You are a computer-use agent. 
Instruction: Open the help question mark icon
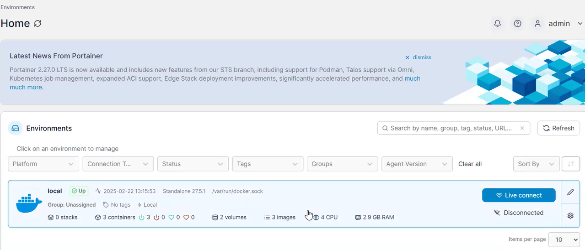click(517, 23)
